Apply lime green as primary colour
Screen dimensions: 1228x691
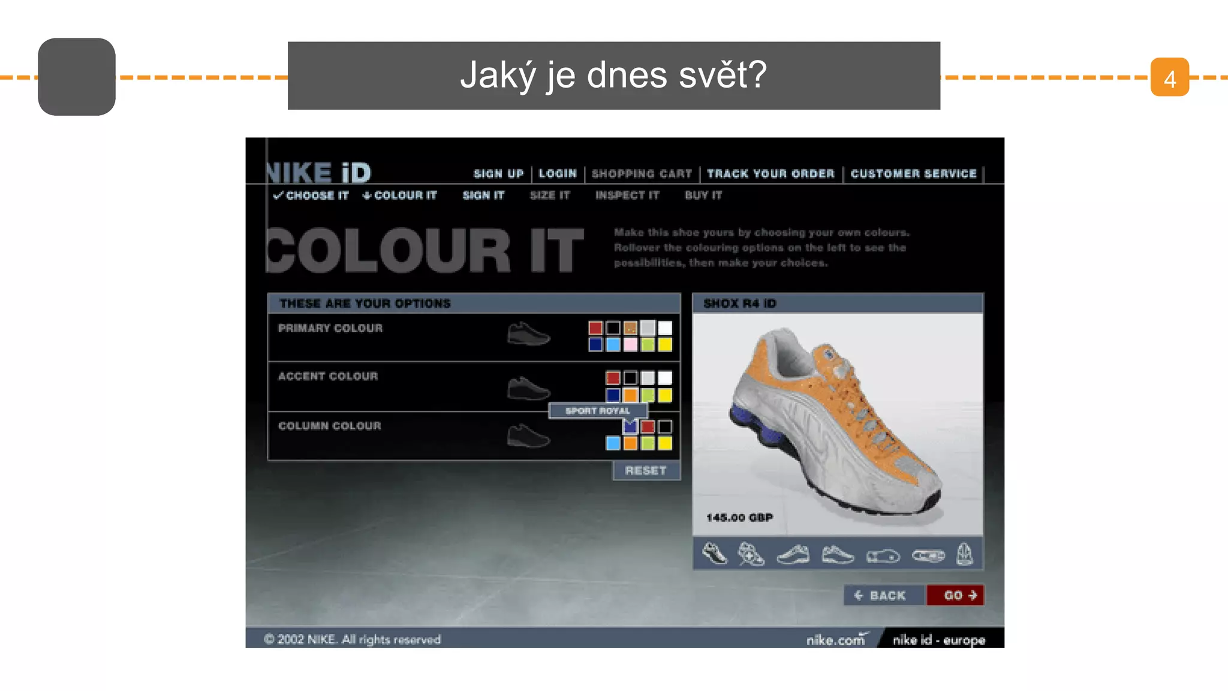(648, 344)
